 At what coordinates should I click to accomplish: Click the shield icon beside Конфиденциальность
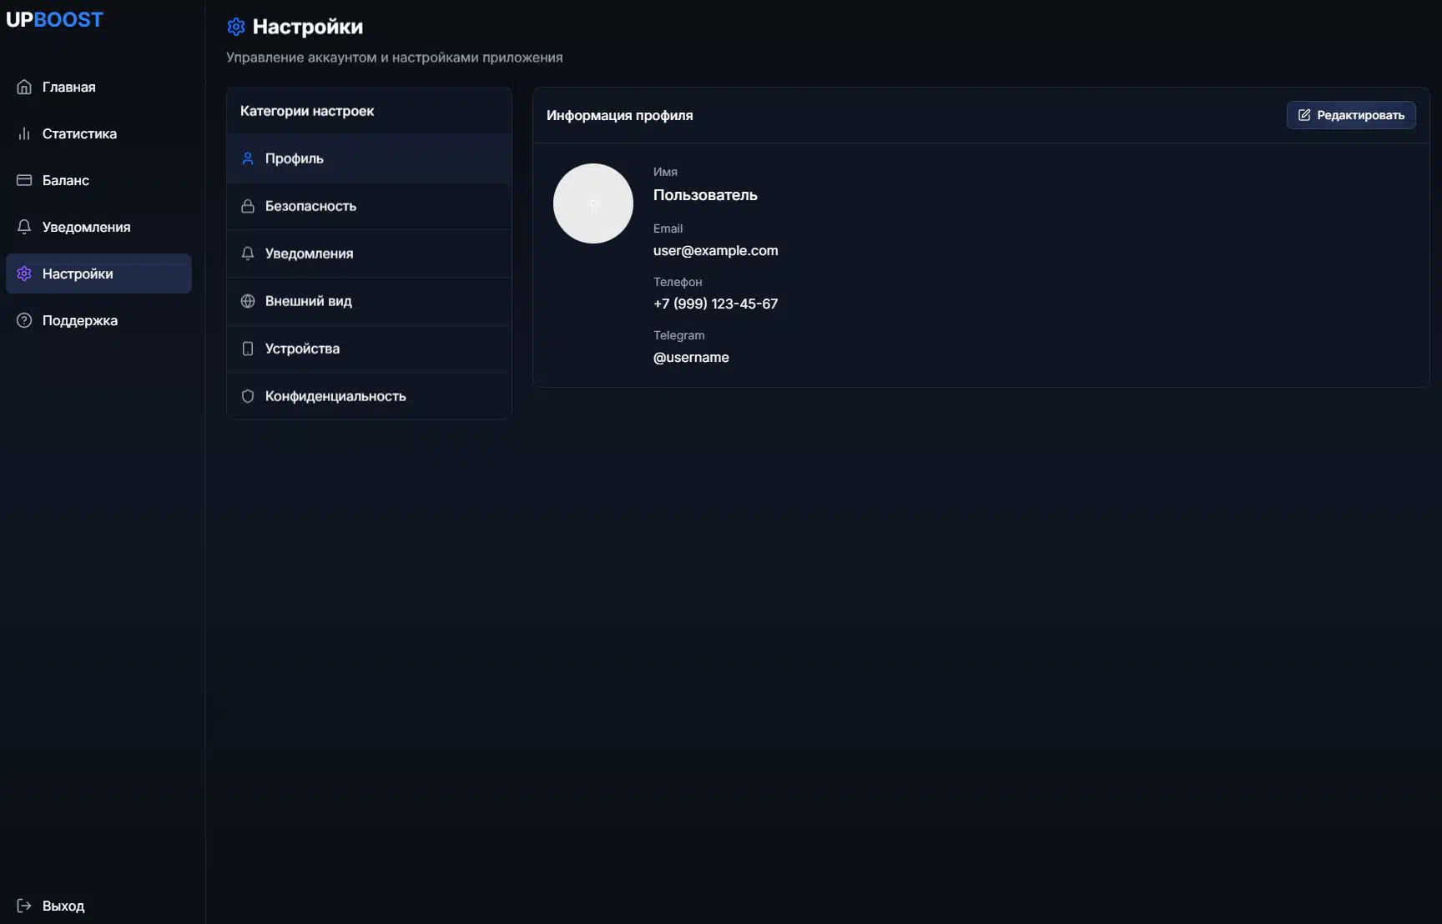click(248, 396)
